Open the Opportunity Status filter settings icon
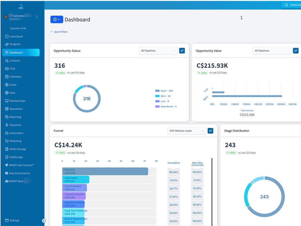 pyautogui.click(x=182, y=51)
